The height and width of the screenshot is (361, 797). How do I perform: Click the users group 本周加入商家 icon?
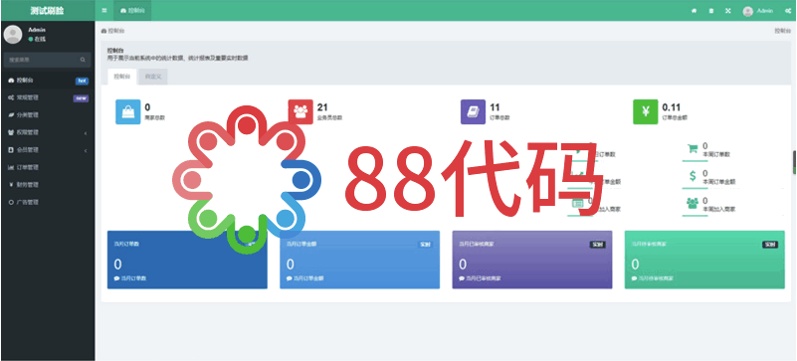point(693,203)
